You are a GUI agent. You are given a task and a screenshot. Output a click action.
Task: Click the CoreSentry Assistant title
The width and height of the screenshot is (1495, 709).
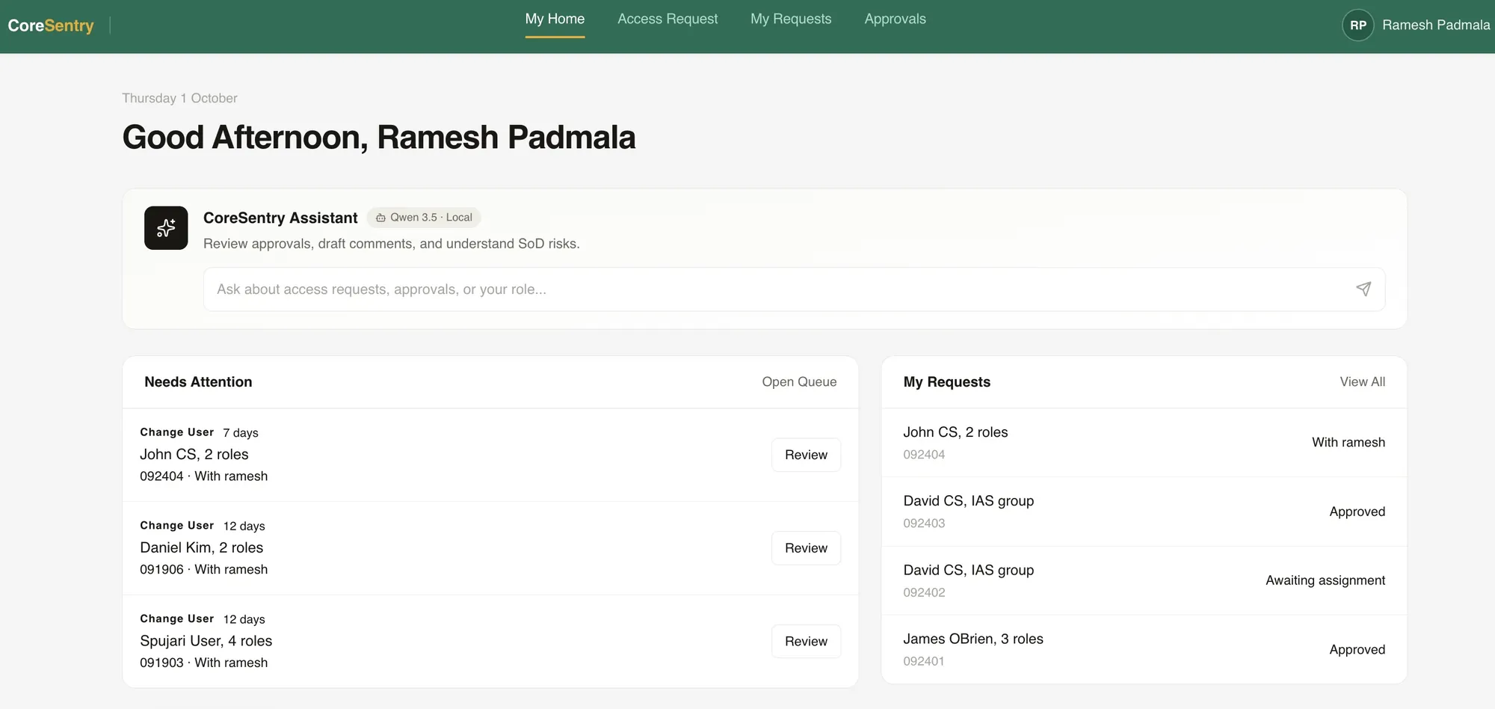tap(280, 218)
